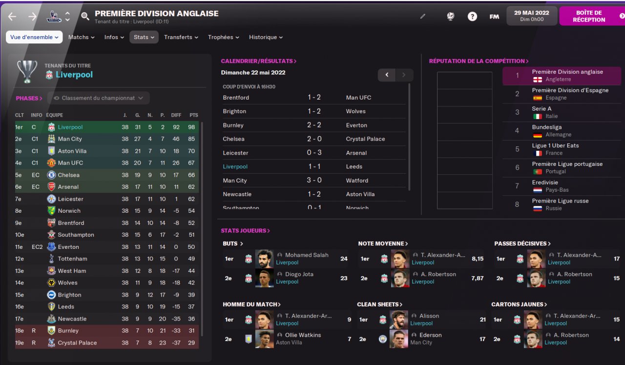Select the Brentford 1 - 2 Man UFC result
Screen dimensions: 625x365
[314, 98]
